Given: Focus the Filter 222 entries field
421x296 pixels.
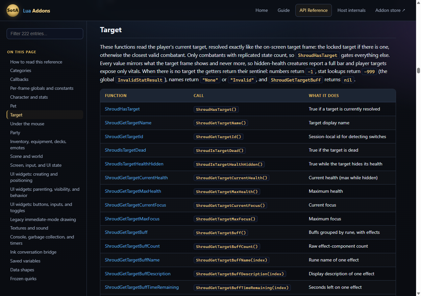Looking at the screenshot, I should point(45,34).
